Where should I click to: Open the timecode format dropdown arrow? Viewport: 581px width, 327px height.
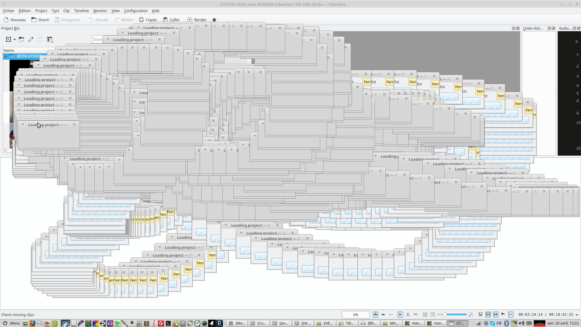tap(577, 315)
